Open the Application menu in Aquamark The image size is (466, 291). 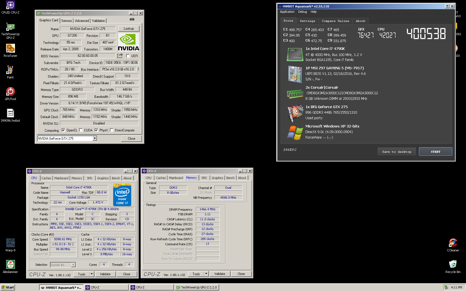click(287, 12)
